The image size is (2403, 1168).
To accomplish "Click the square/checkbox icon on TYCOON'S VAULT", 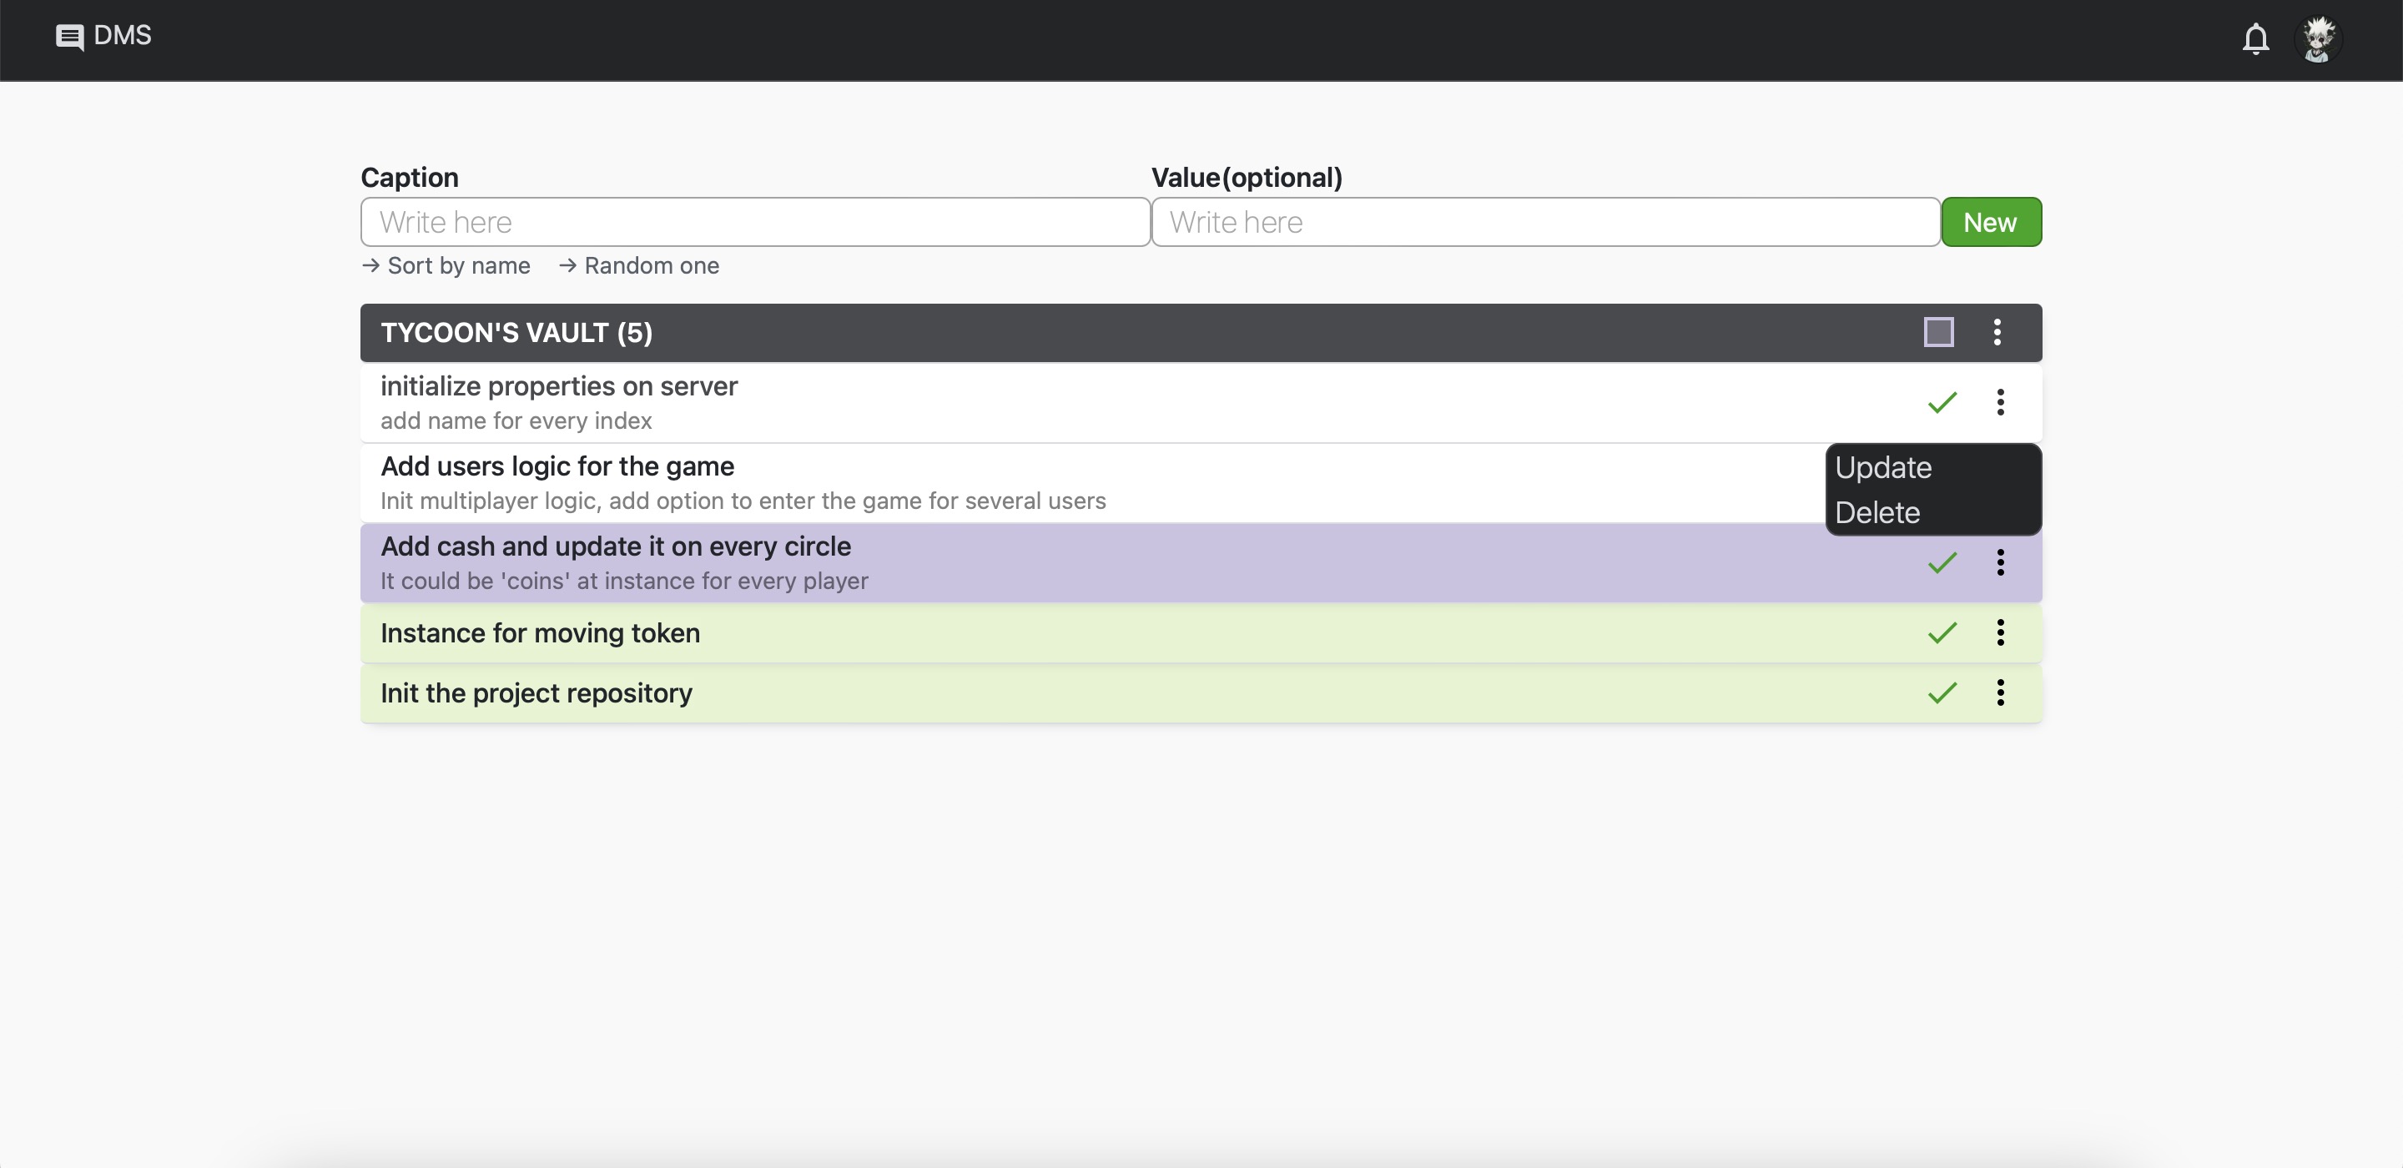I will pyautogui.click(x=1938, y=333).
